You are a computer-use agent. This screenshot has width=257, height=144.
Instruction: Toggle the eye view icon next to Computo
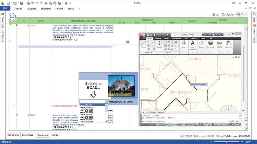coord(238,14)
